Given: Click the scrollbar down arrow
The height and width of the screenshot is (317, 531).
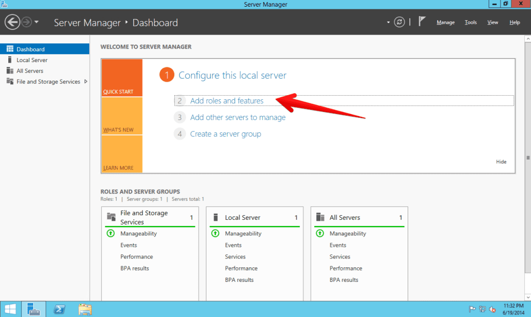Looking at the screenshot, I should pyautogui.click(x=527, y=297).
